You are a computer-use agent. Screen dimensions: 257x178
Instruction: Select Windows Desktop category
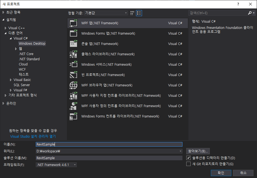pyautogui.click(x=32, y=44)
